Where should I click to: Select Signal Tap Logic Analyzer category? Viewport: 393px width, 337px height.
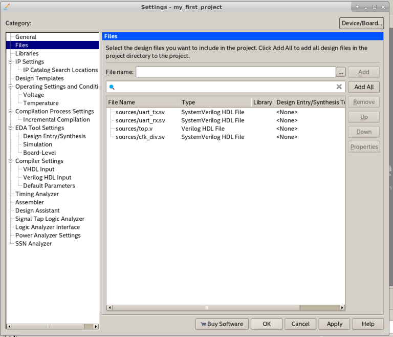point(50,219)
